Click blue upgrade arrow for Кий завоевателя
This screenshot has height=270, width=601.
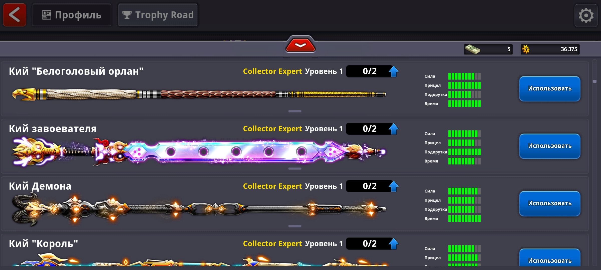(394, 129)
